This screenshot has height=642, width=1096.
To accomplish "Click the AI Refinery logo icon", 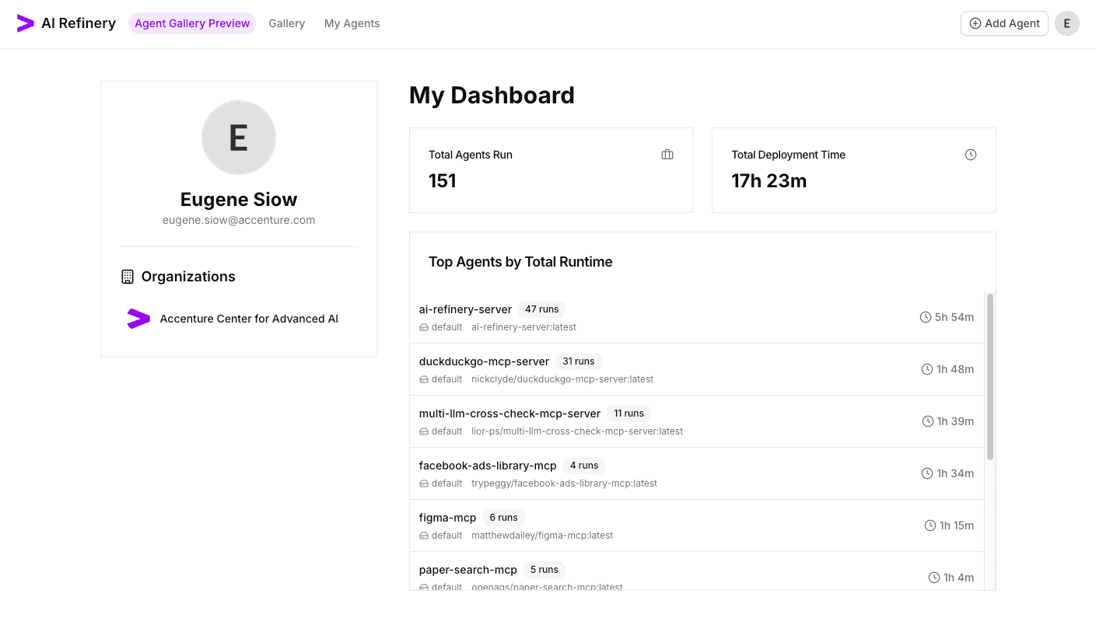I will point(24,23).
